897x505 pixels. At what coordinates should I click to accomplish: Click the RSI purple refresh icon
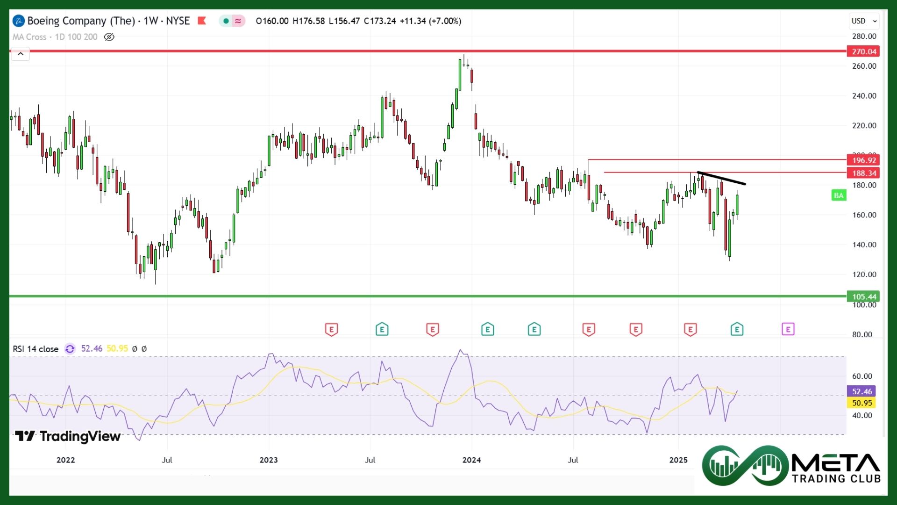tap(70, 349)
